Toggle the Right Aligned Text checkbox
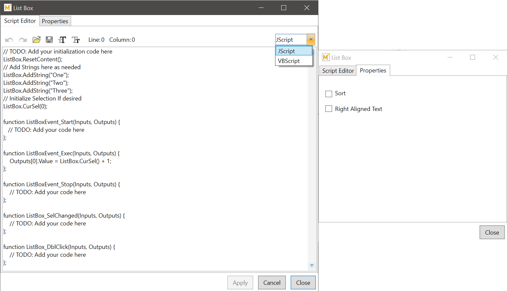507x291 pixels. click(x=329, y=109)
